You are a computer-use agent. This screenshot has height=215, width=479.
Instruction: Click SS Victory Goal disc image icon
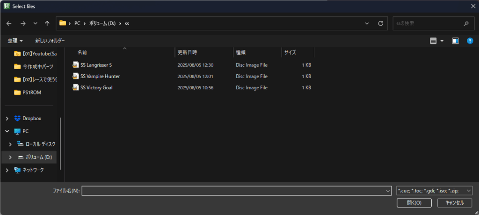(x=75, y=87)
